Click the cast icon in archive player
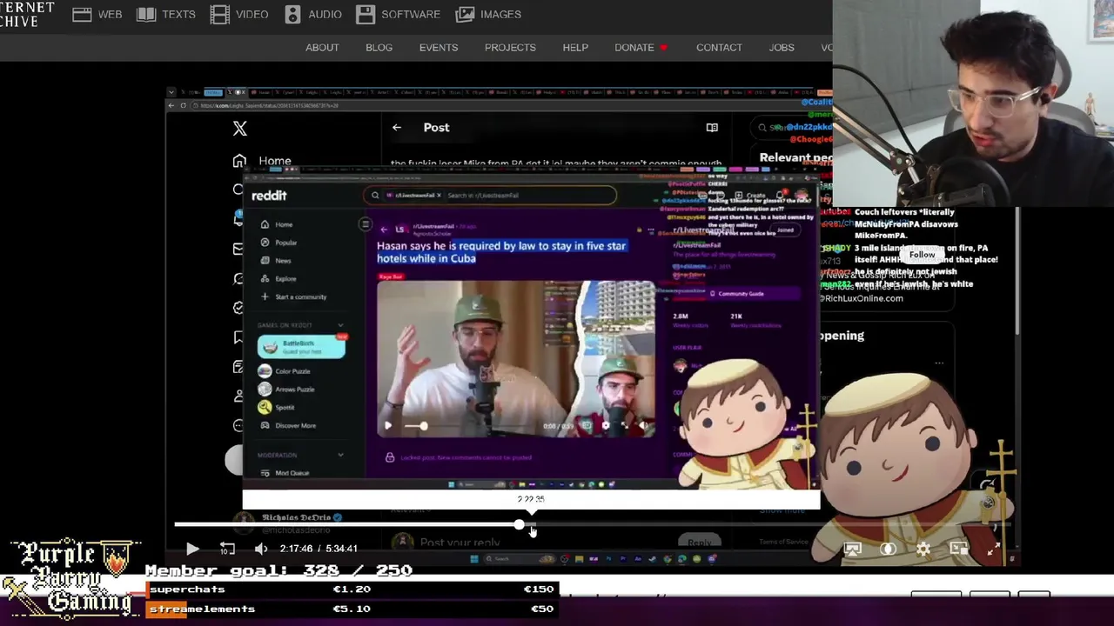This screenshot has width=1114, height=626. [x=853, y=549]
